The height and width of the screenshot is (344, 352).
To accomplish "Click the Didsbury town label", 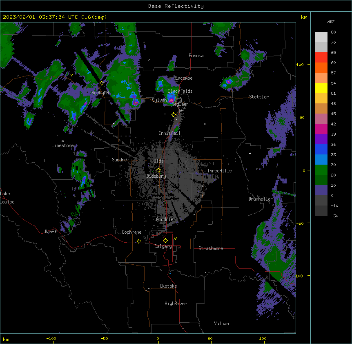I will point(156,176).
